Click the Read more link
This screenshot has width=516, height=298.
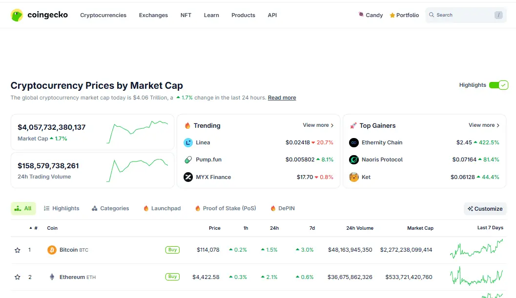[282, 98]
